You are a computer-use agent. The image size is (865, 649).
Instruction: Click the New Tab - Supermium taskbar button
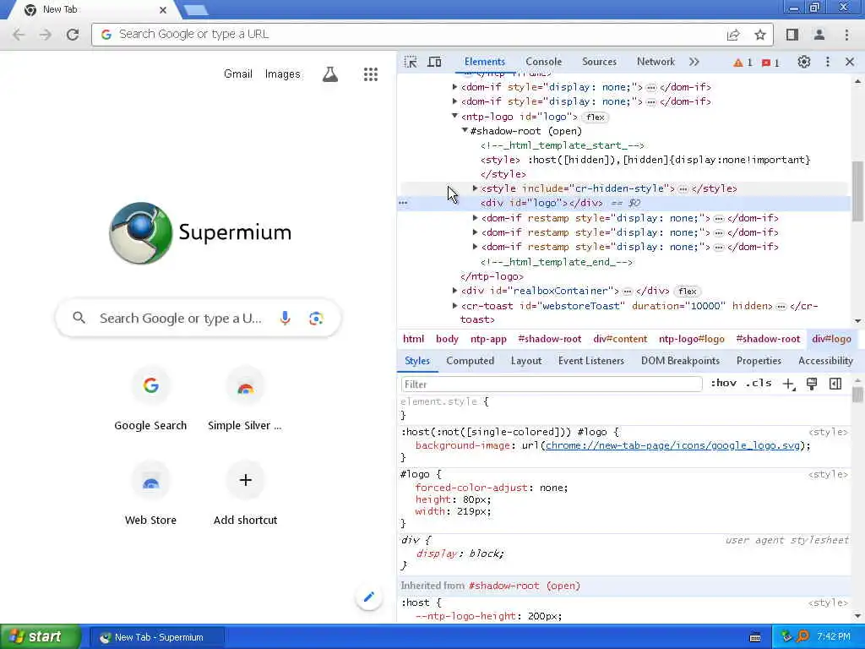coord(157,637)
